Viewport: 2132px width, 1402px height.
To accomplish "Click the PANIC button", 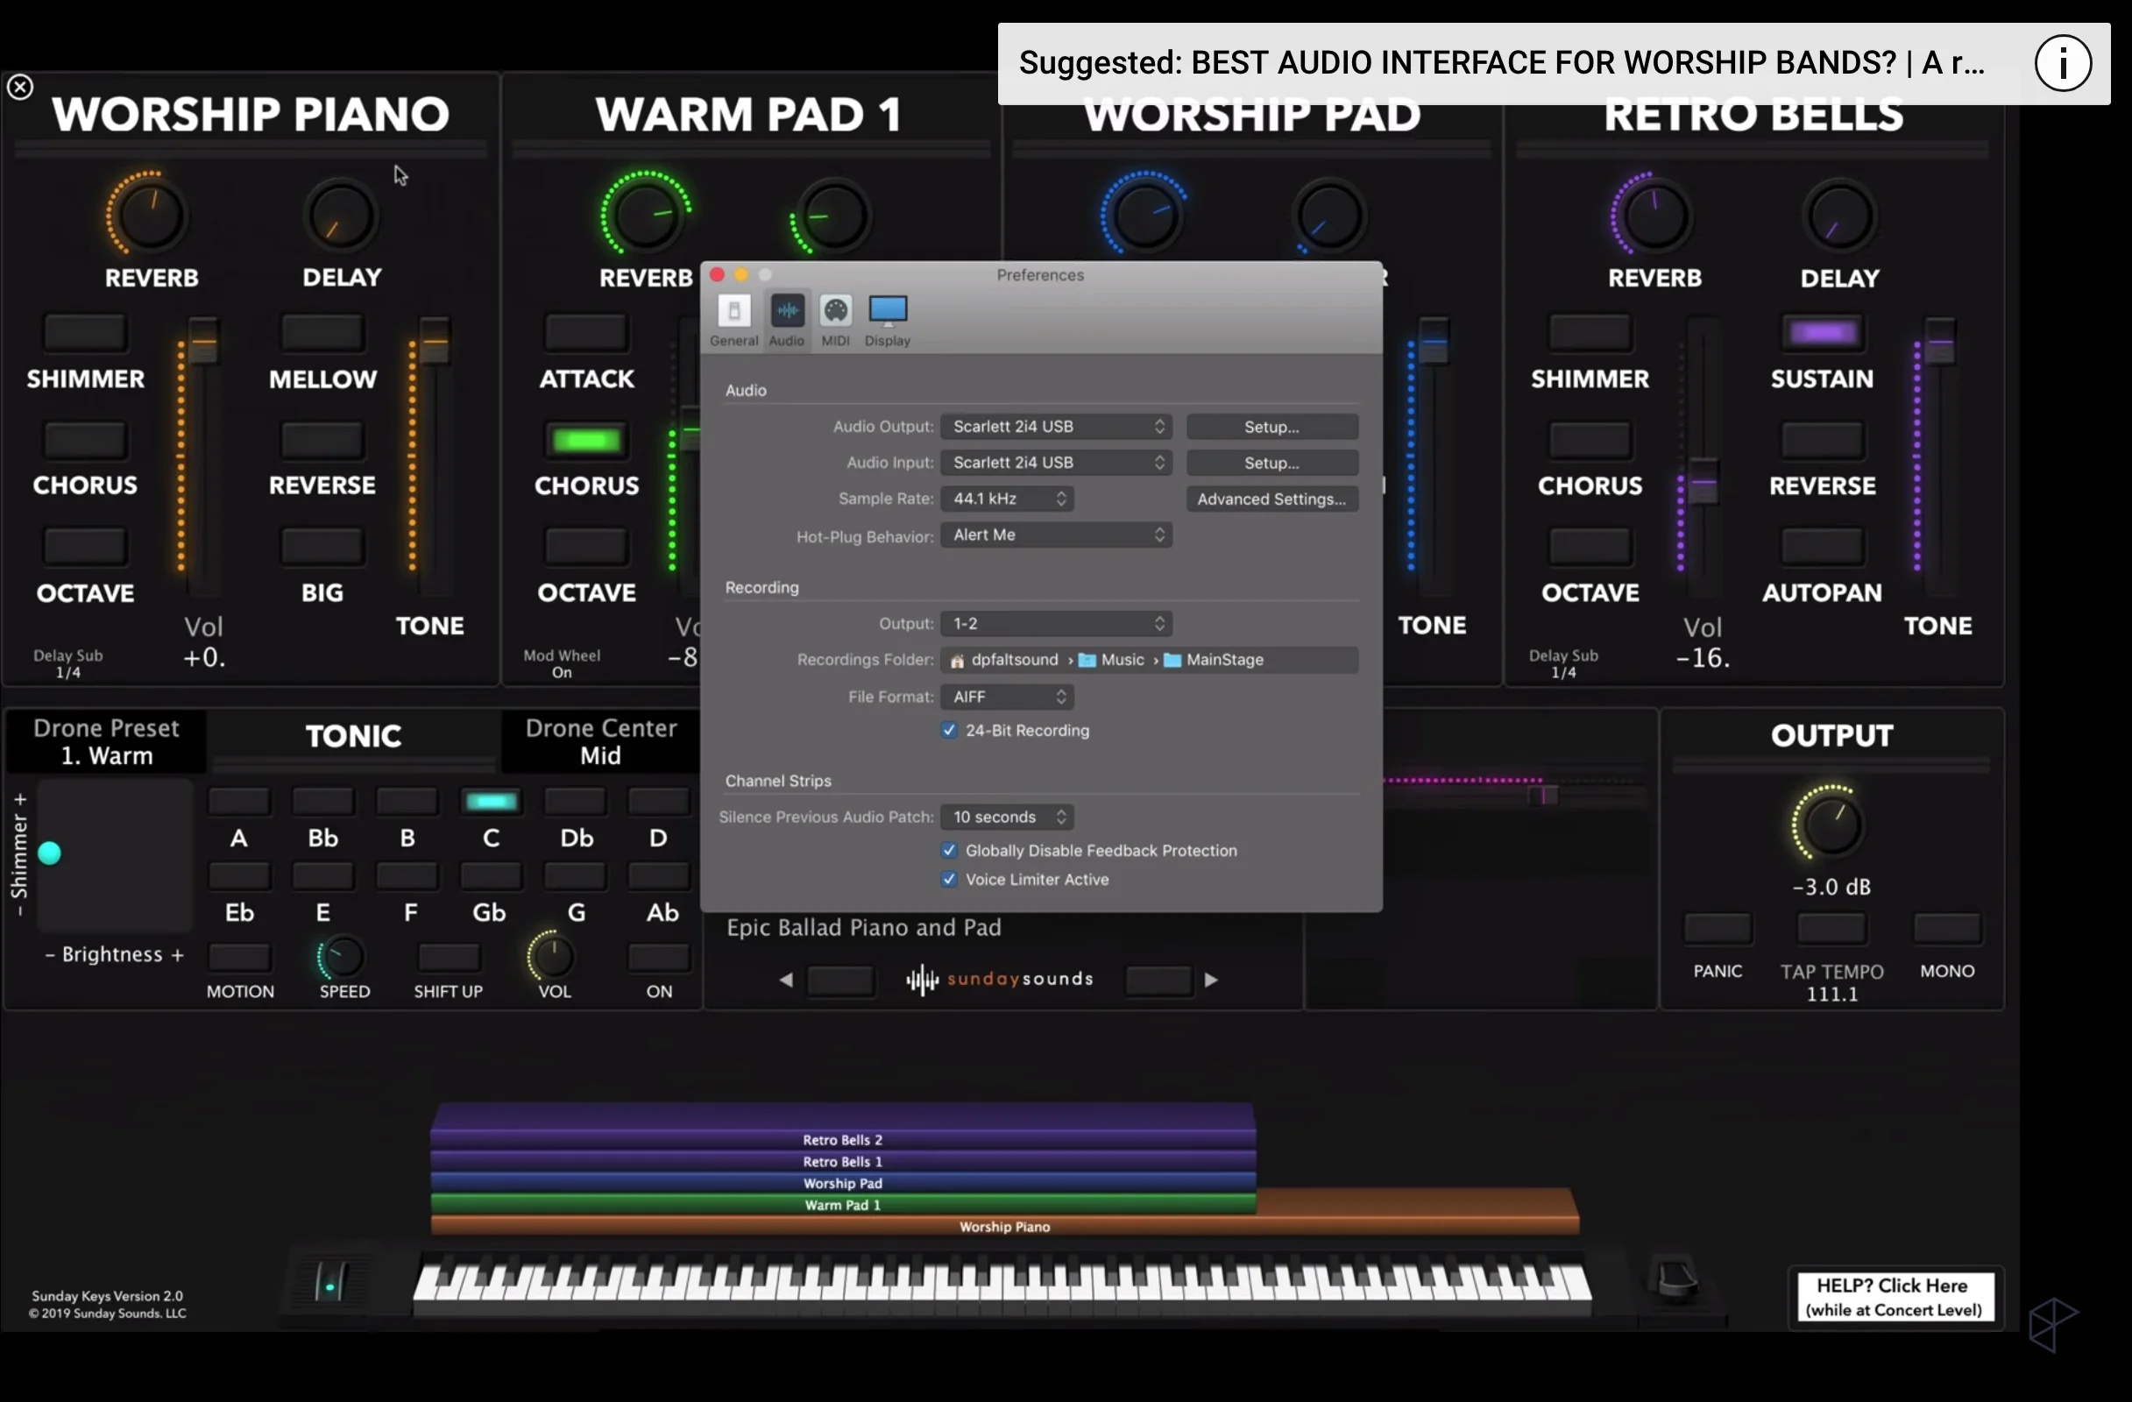I will pos(1718,928).
